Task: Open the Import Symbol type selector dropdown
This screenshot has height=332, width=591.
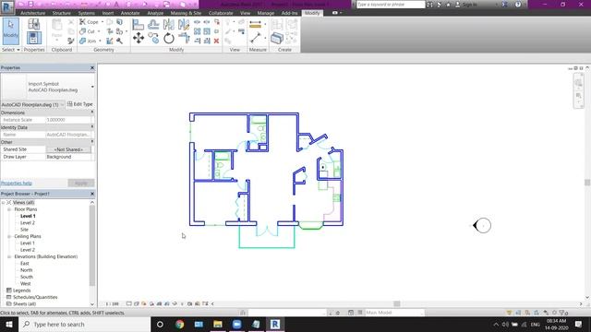Action: [92, 87]
